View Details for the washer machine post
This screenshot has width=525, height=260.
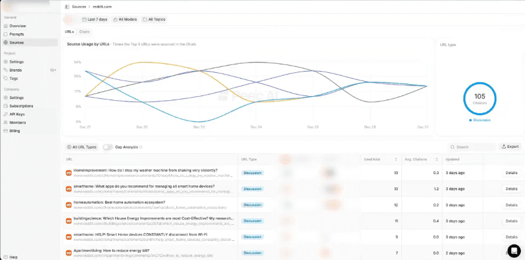[511, 173]
